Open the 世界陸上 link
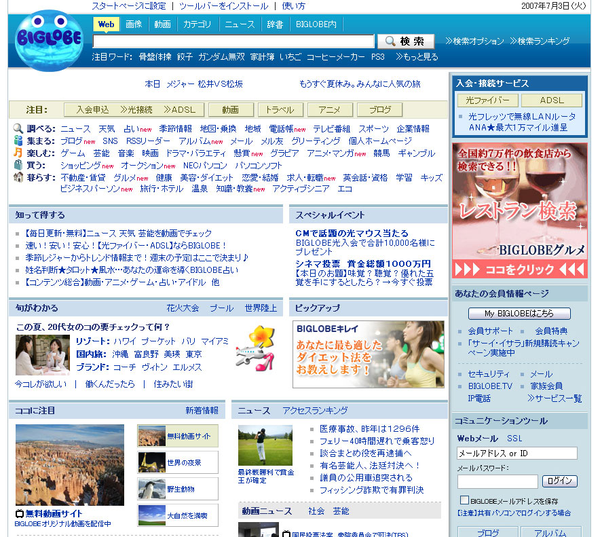 click(x=261, y=308)
